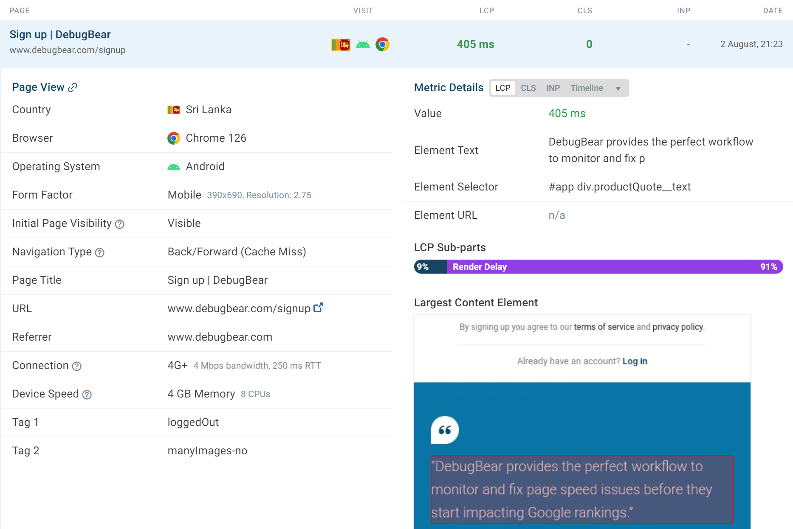
Task: Sort by DATE column header
Action: [773, 11]
